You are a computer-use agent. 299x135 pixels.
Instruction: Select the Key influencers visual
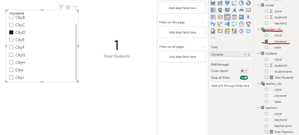220,24
